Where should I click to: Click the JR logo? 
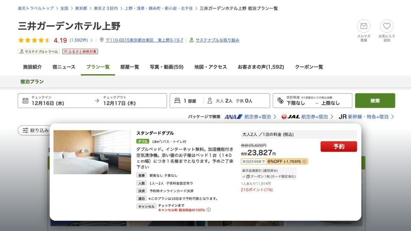tap(342, 117)
